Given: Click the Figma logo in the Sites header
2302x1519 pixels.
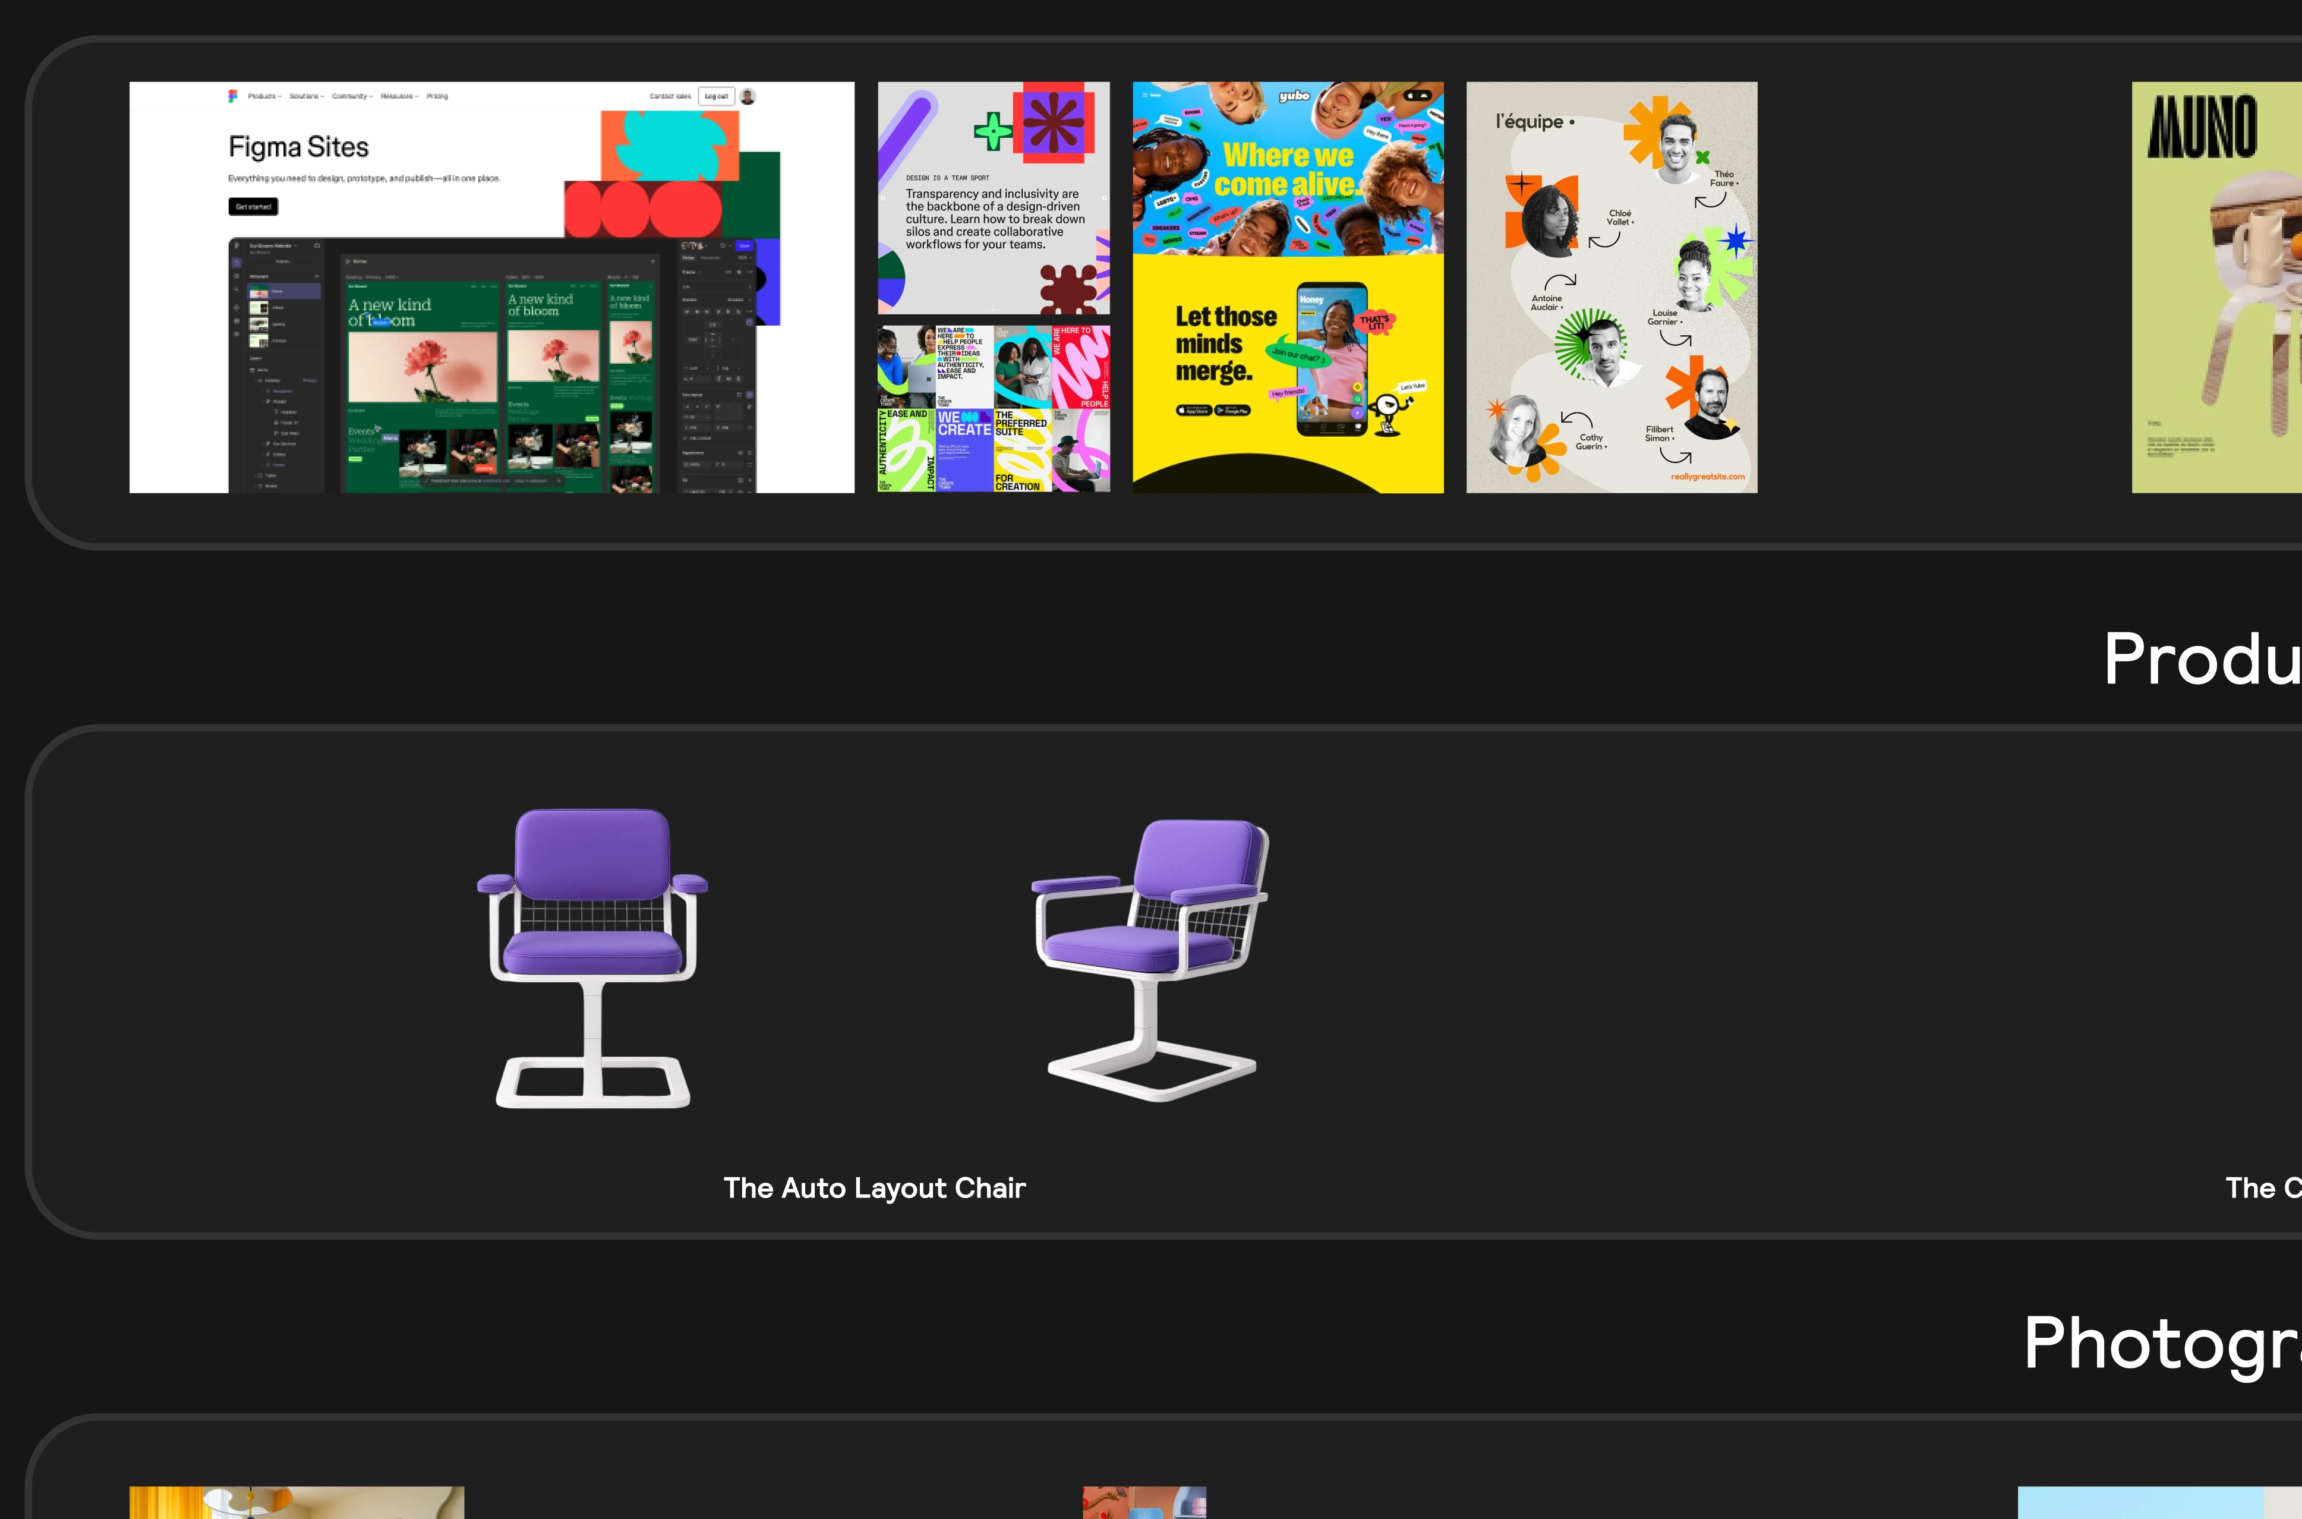Looking at the screenshot, I should 232,96.
